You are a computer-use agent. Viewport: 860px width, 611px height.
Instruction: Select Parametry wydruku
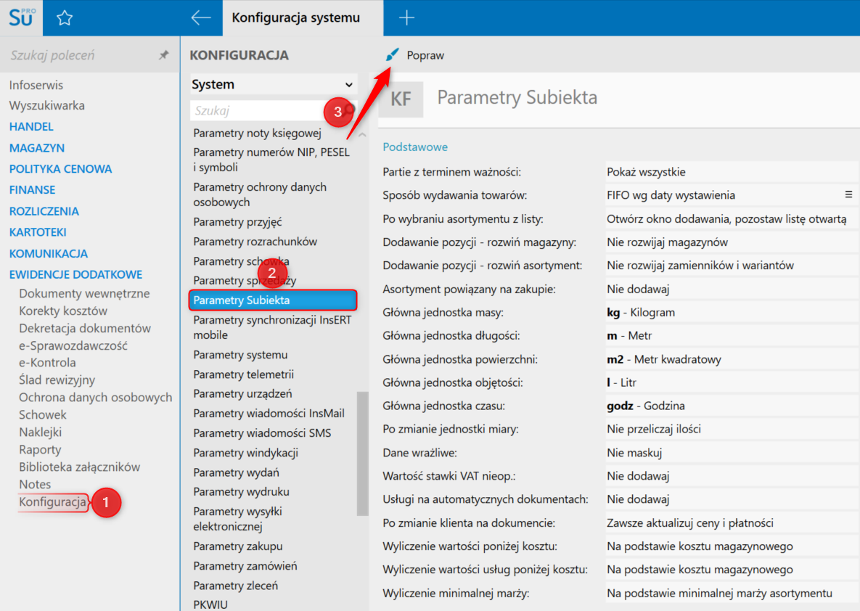point(242,492)
